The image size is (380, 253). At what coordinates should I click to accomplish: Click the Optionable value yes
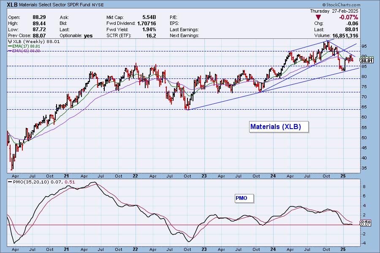[x=88, y=35]
